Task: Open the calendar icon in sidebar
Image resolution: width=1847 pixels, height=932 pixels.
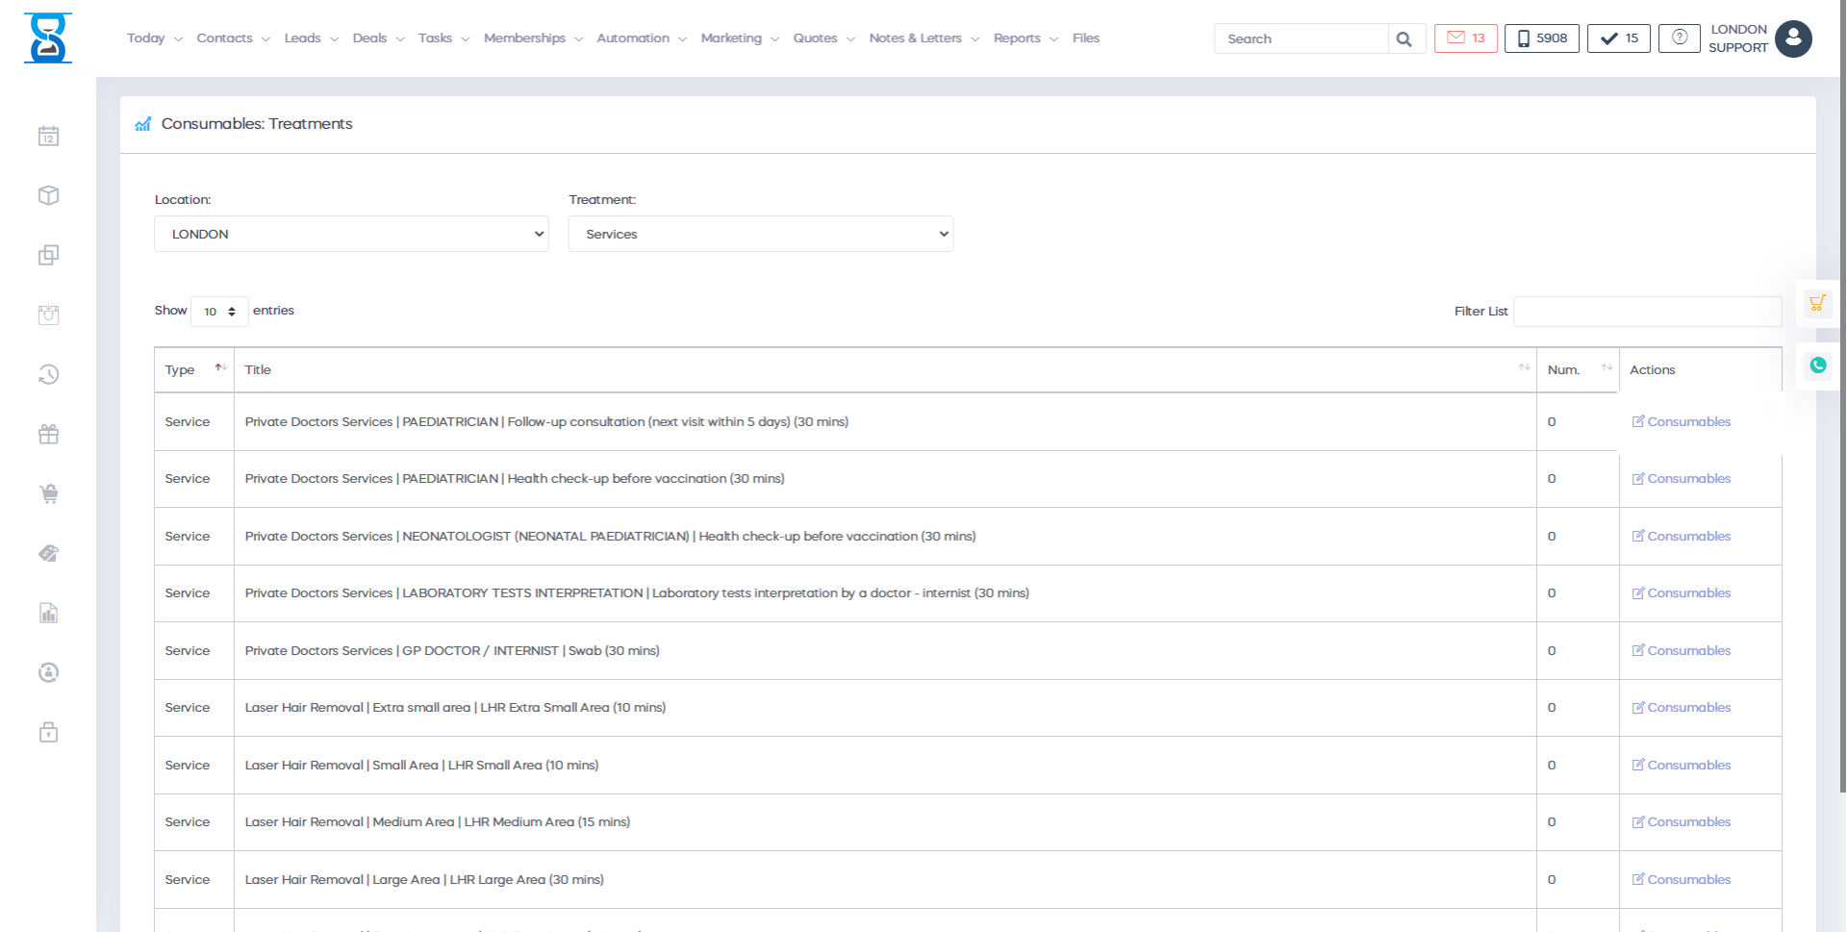Action: click(x=48, y=137)
